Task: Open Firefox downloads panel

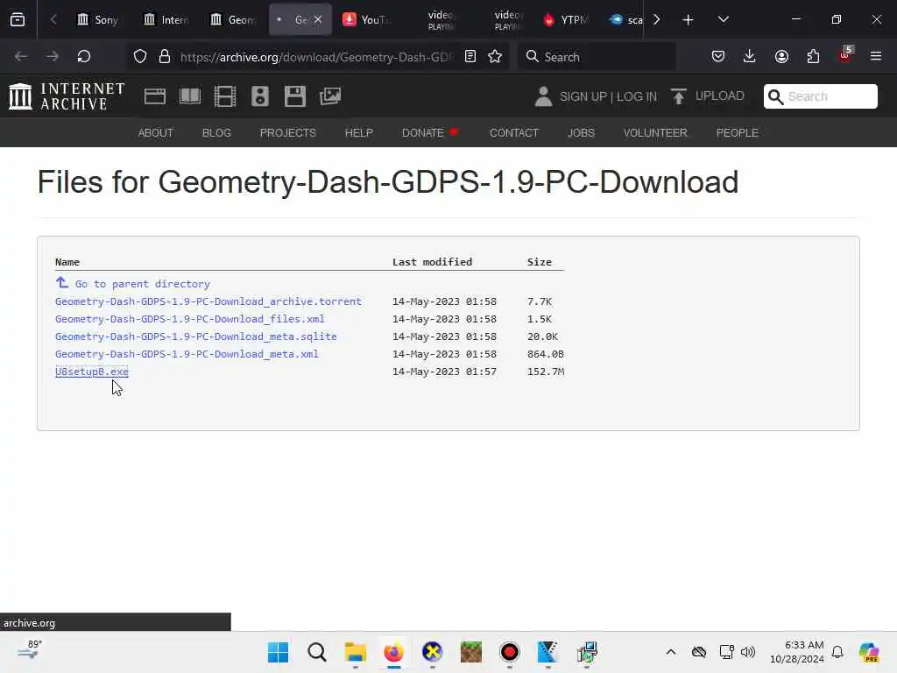Action: 750,57
